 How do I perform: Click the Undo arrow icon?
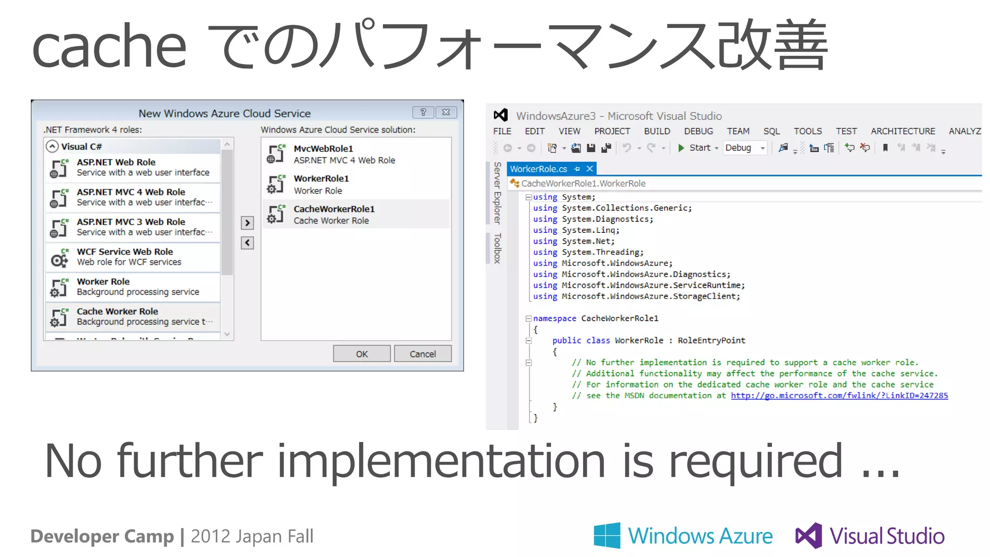click(627, 148)
